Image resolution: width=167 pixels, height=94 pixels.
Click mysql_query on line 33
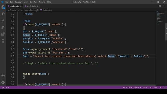coord(31,74)
